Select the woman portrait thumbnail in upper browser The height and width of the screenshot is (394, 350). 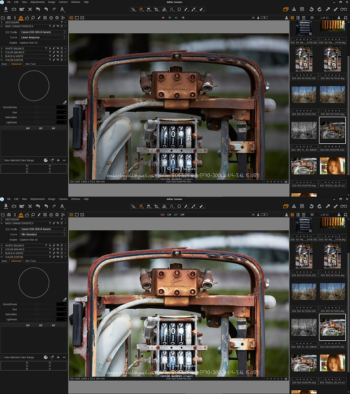[x=332, y=166]
